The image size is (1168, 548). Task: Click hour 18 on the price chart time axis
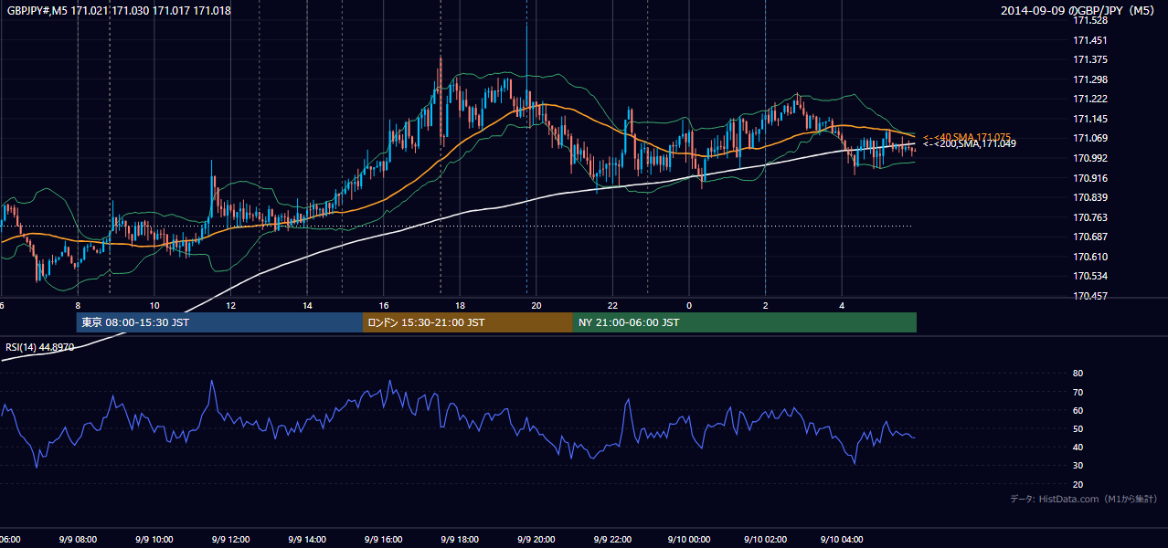[460, 306]
